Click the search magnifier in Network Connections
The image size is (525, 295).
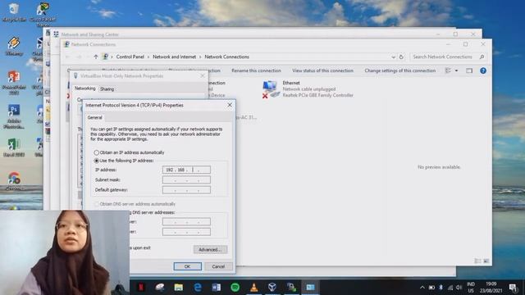point(482,57)
